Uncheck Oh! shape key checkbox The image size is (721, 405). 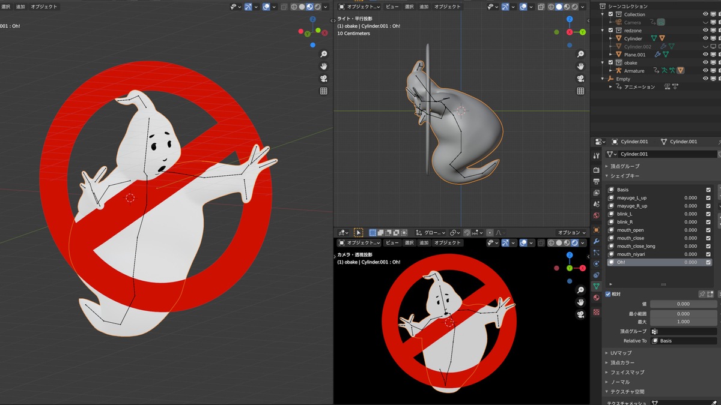[708, 262]
